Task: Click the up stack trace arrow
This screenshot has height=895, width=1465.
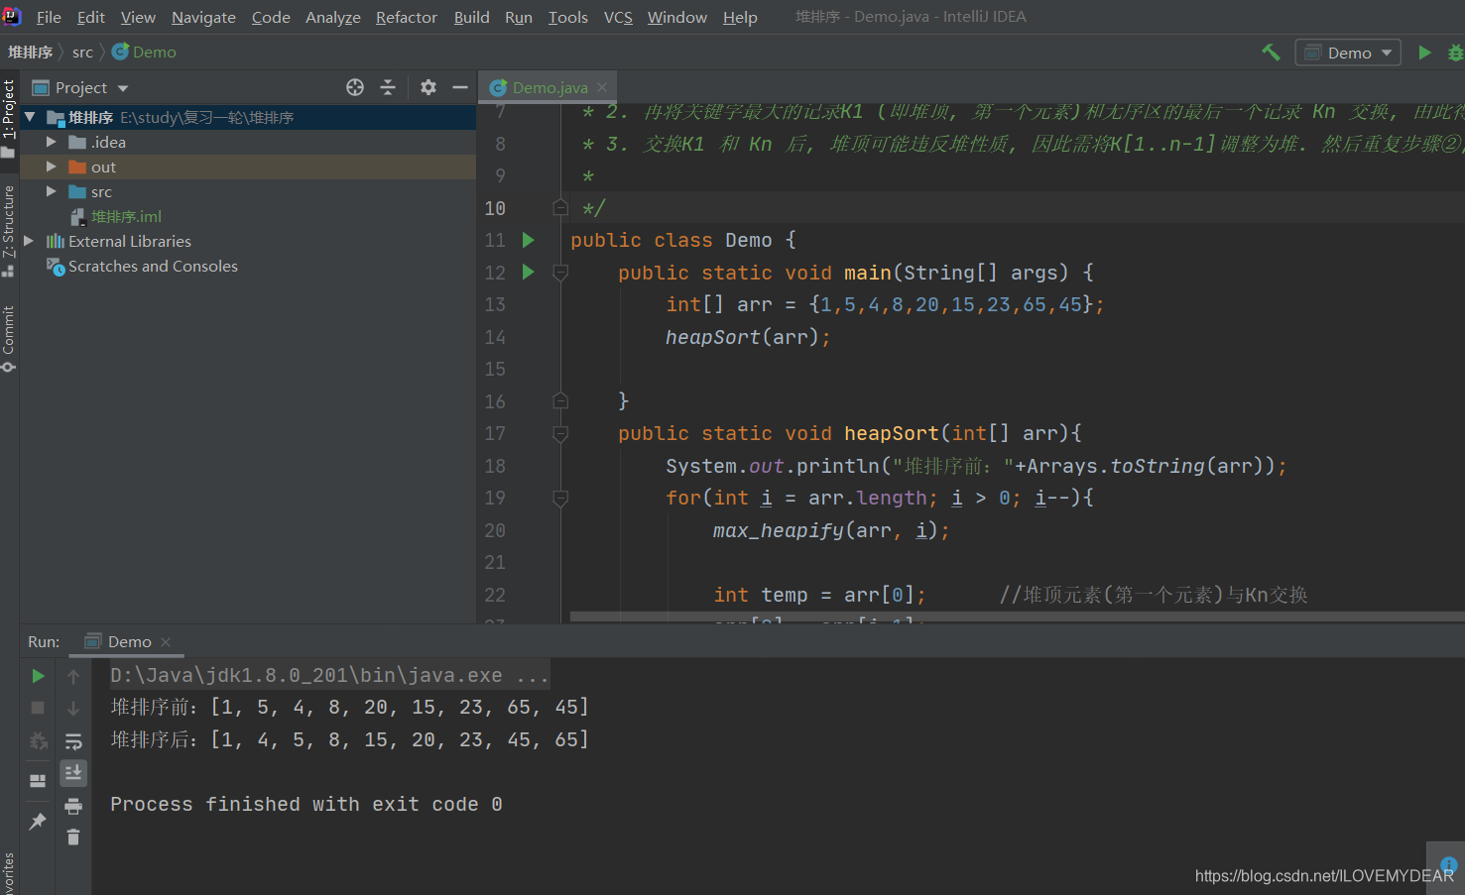Action: coord(73,676)
